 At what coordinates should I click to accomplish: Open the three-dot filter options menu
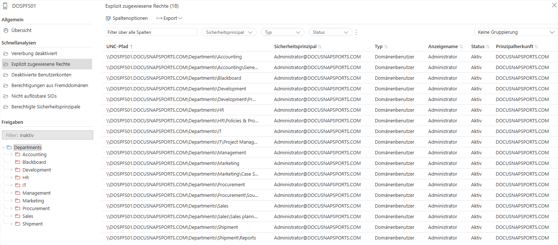(x=356, y=32)
